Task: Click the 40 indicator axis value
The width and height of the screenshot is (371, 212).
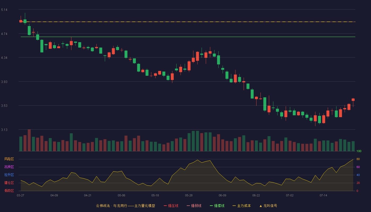Action: pos(358,175)
